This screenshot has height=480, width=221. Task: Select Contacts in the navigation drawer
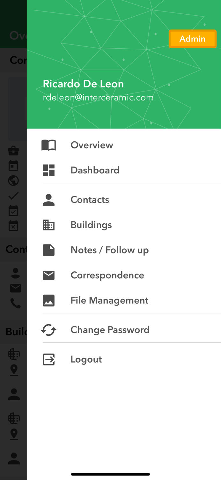(x=90, y=200)
